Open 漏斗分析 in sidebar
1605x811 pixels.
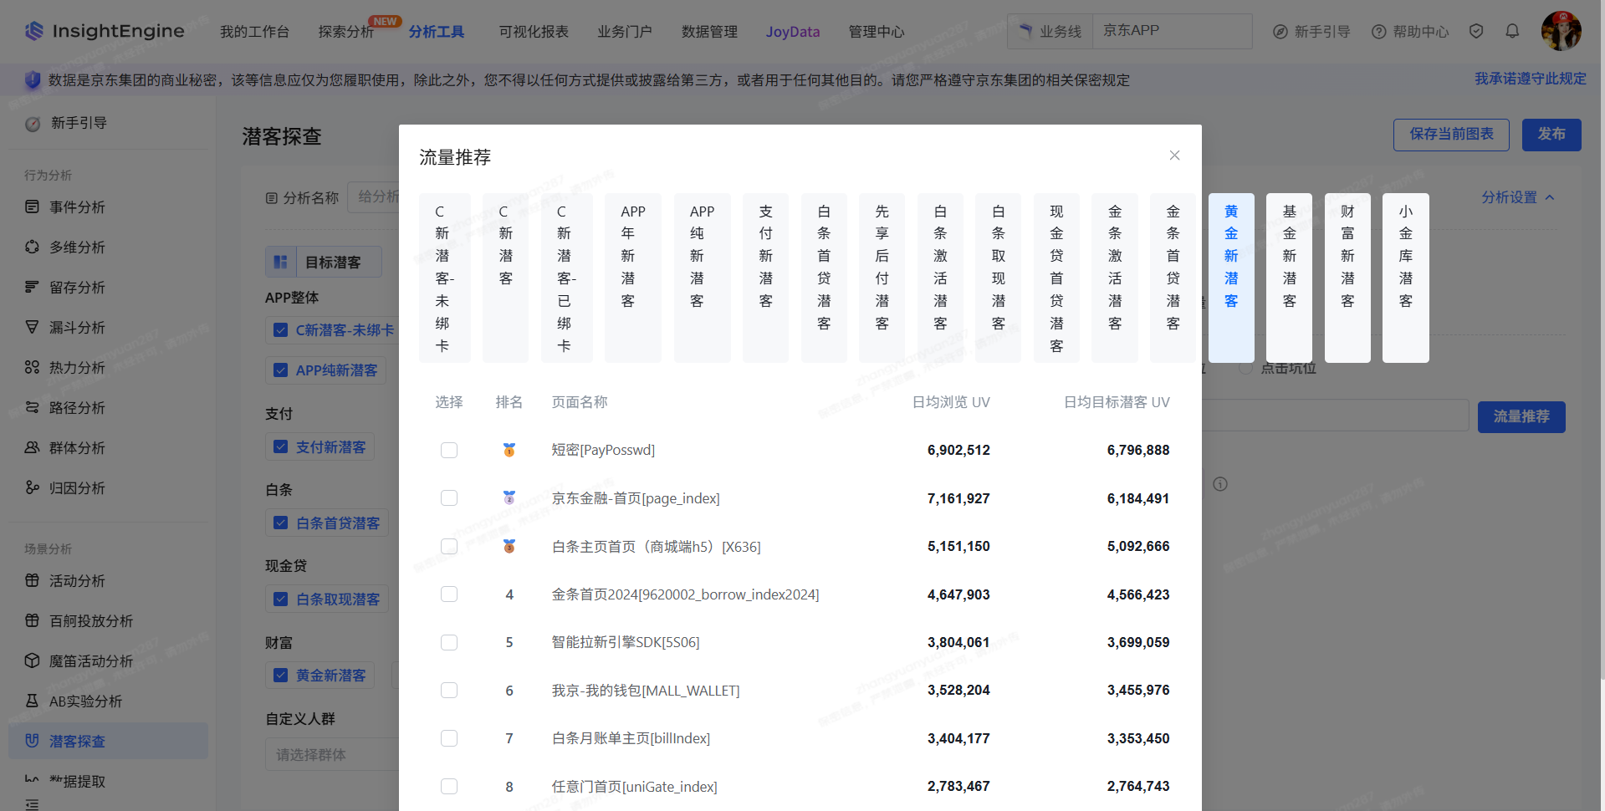point(77,327)
